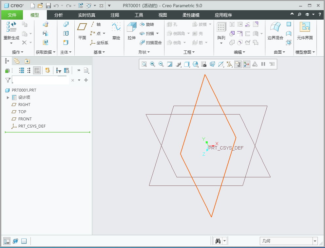Click the model tree search field
Screen dimensions: 325x248
click(40, 80)
